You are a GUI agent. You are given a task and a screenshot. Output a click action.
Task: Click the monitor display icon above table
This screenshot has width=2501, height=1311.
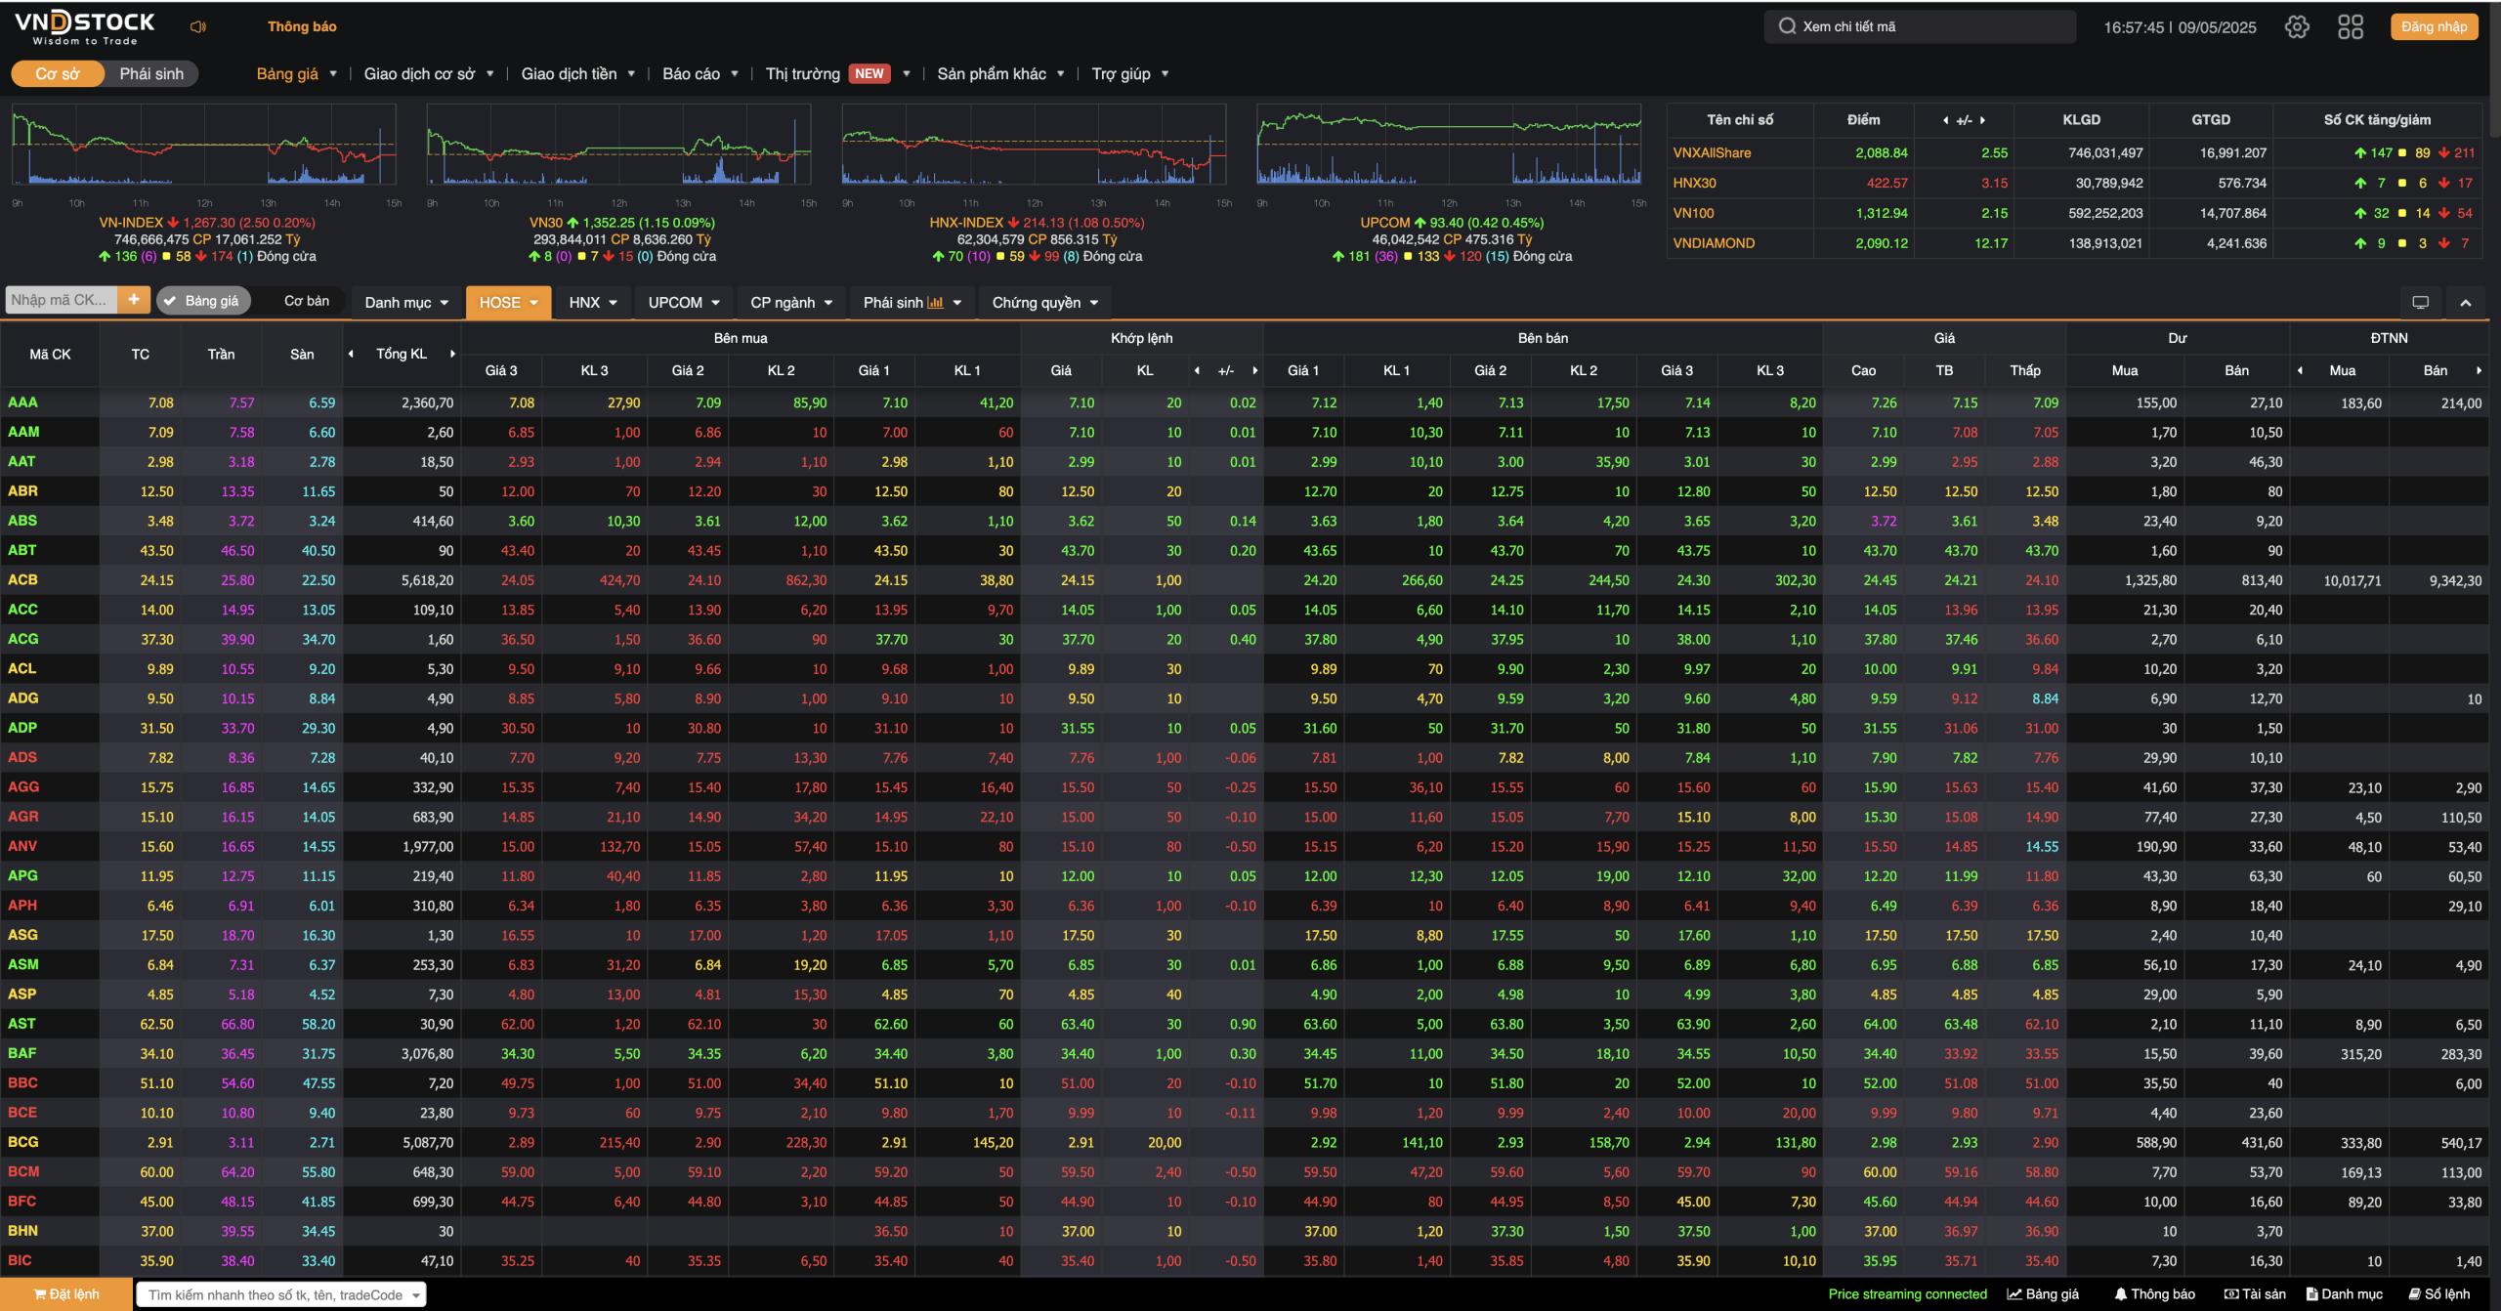pos(2420,303)
